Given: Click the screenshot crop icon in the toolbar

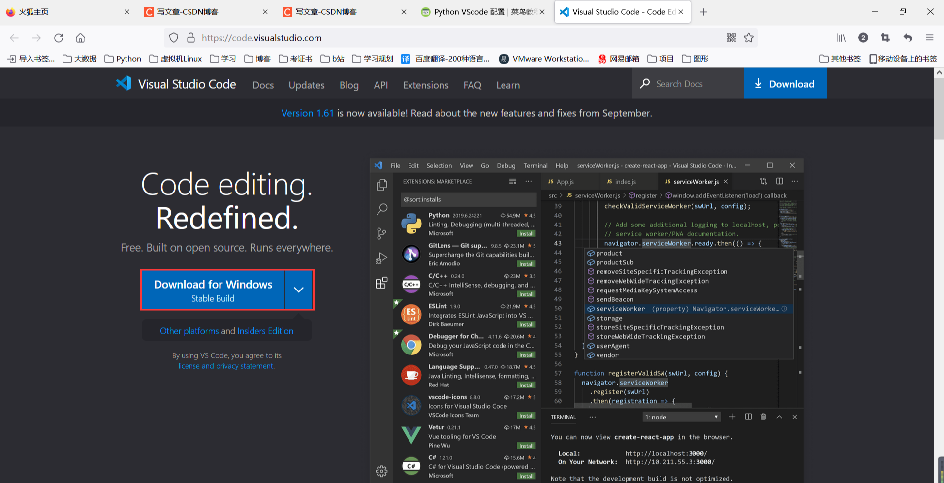Looking at the screenshot, I should pos(885,38).
